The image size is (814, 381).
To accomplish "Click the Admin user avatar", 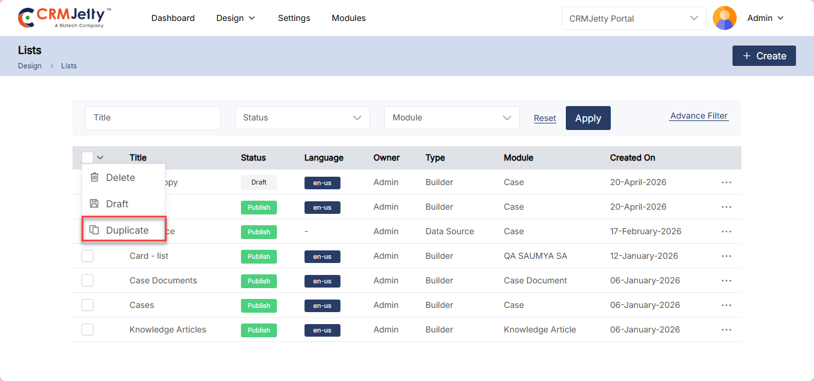I will [724, 18].
